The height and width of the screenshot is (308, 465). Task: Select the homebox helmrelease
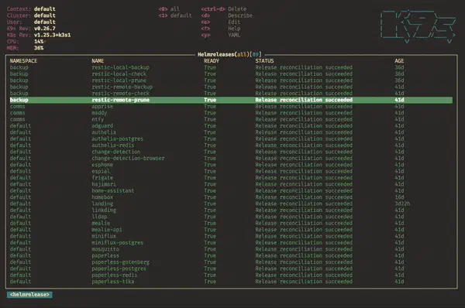click(x=231, y=197)
